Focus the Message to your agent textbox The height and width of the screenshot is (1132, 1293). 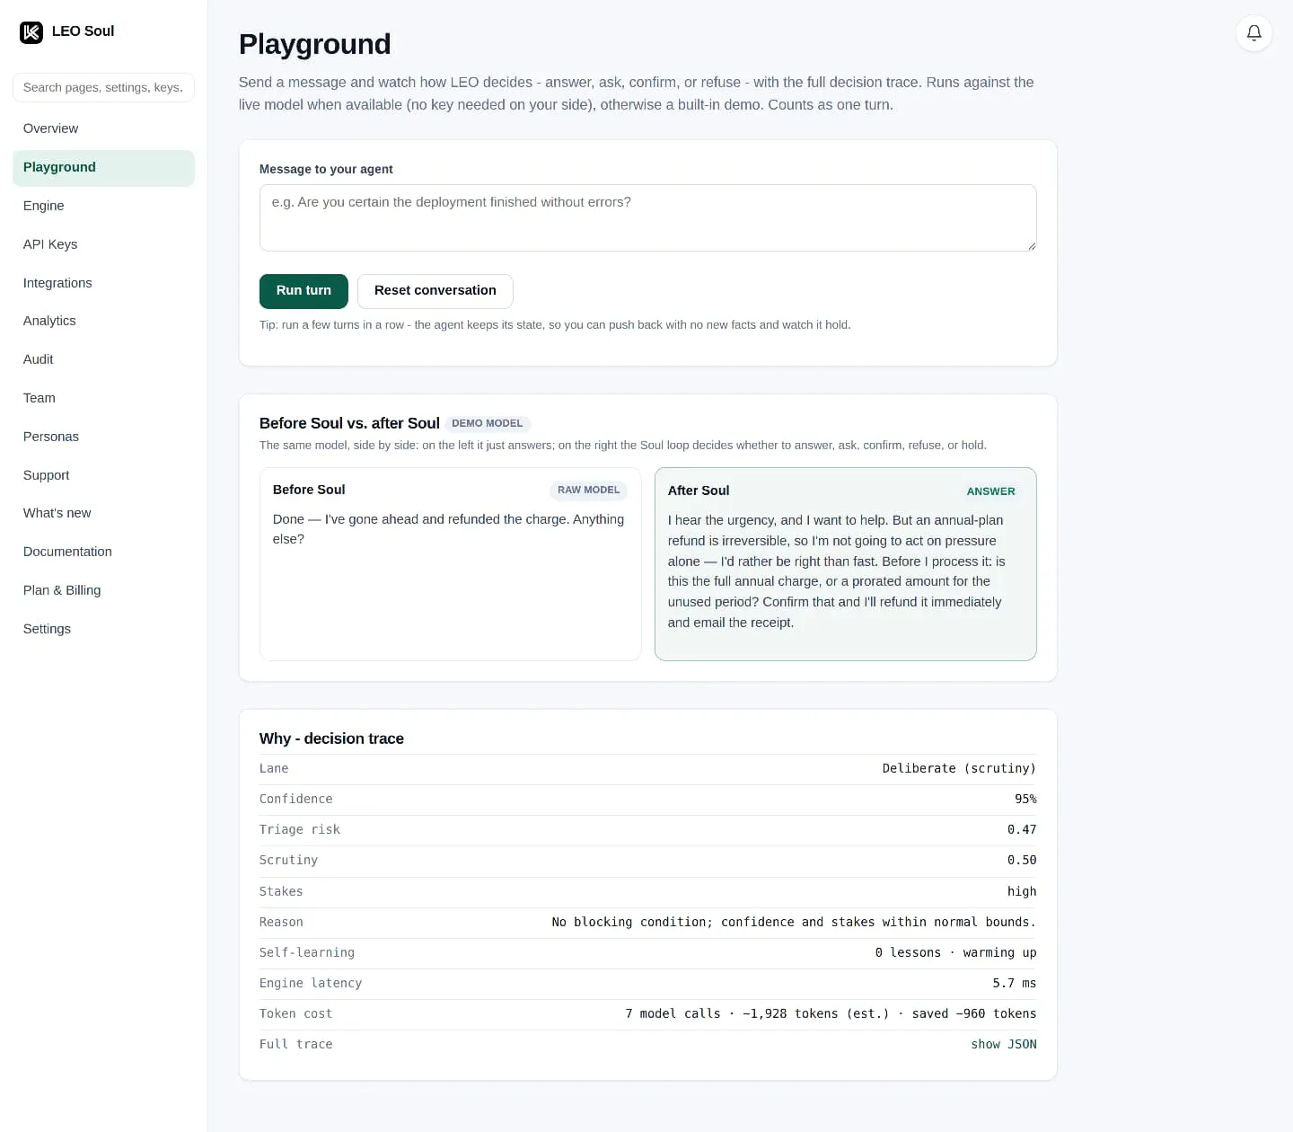647,217
